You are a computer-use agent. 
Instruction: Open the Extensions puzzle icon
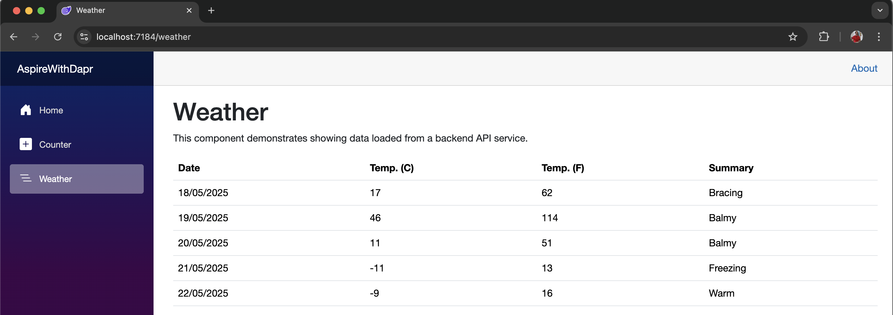click(x=824, y=37)
